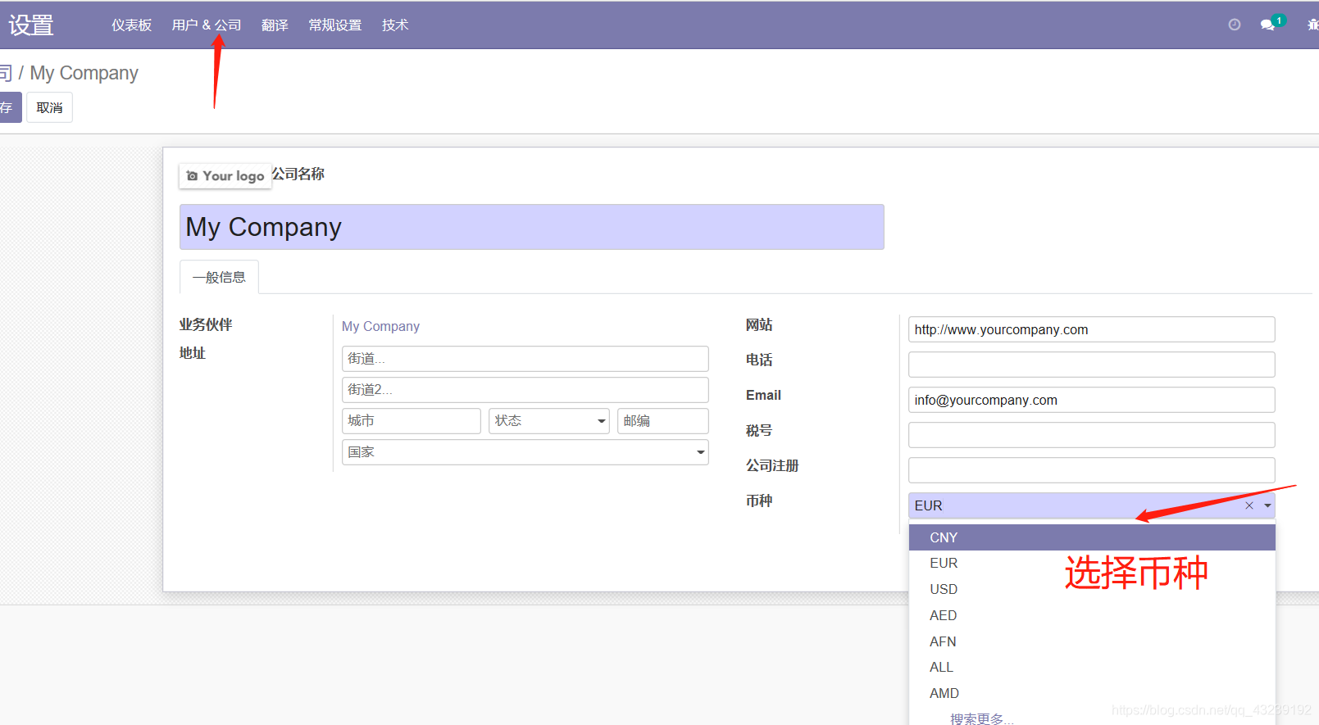Image resolution: width=1319 pixels, height=725 pixels.
Task: Focus the 公司注册 registry field
Action: pos(1092,470)
